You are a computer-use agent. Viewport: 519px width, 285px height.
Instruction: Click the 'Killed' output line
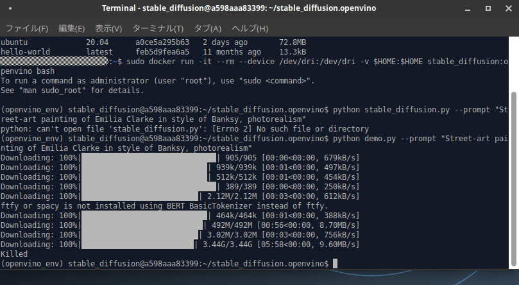click(x=14, y=254)
